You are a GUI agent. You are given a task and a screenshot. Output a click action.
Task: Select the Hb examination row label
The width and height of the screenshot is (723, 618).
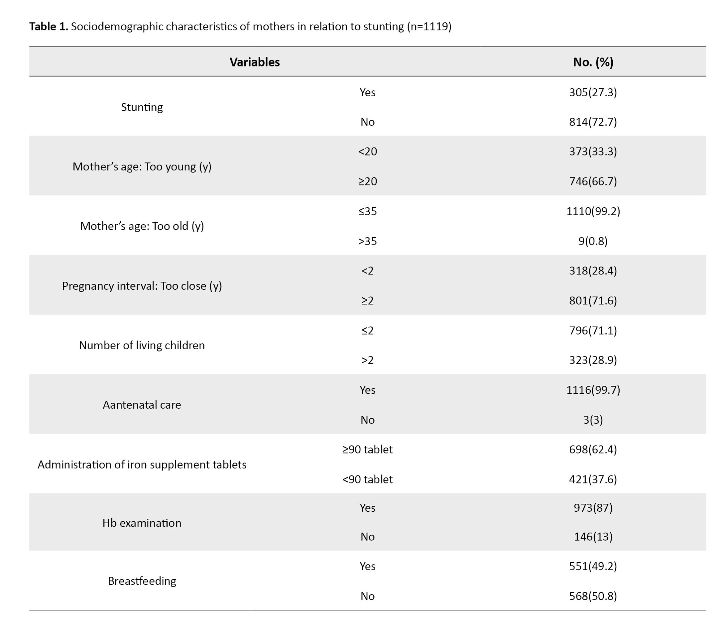(x=142, y=523)
